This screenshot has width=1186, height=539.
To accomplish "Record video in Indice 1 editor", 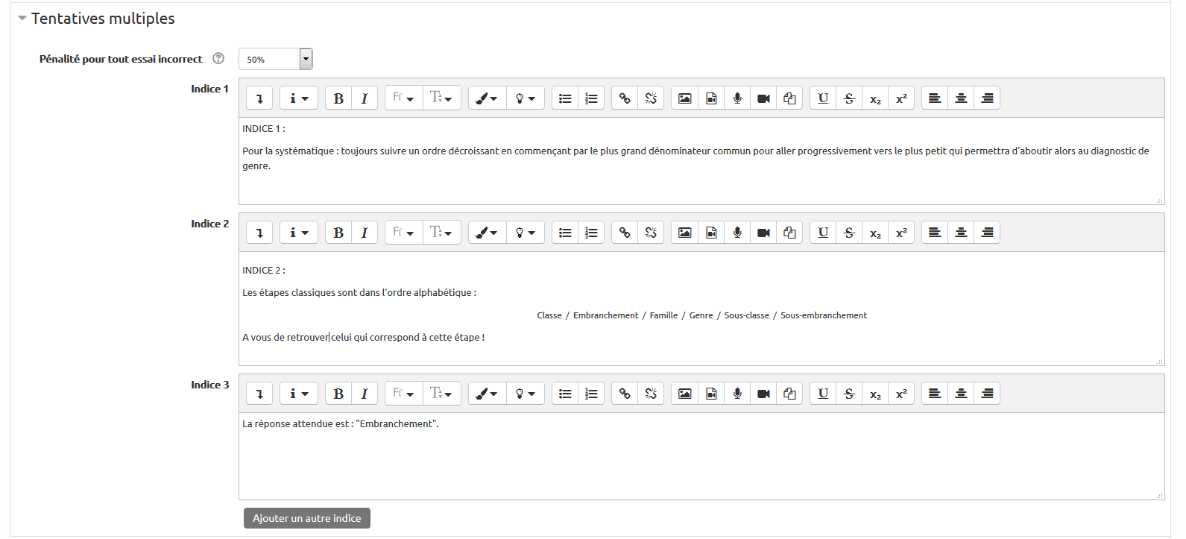I will pos(763,98).
